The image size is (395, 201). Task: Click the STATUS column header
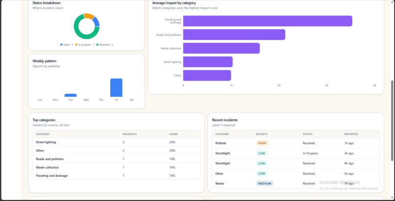tap(307, 134)
